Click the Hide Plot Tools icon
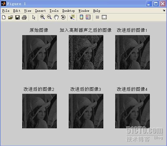167x146 pixels. (97, 17)
